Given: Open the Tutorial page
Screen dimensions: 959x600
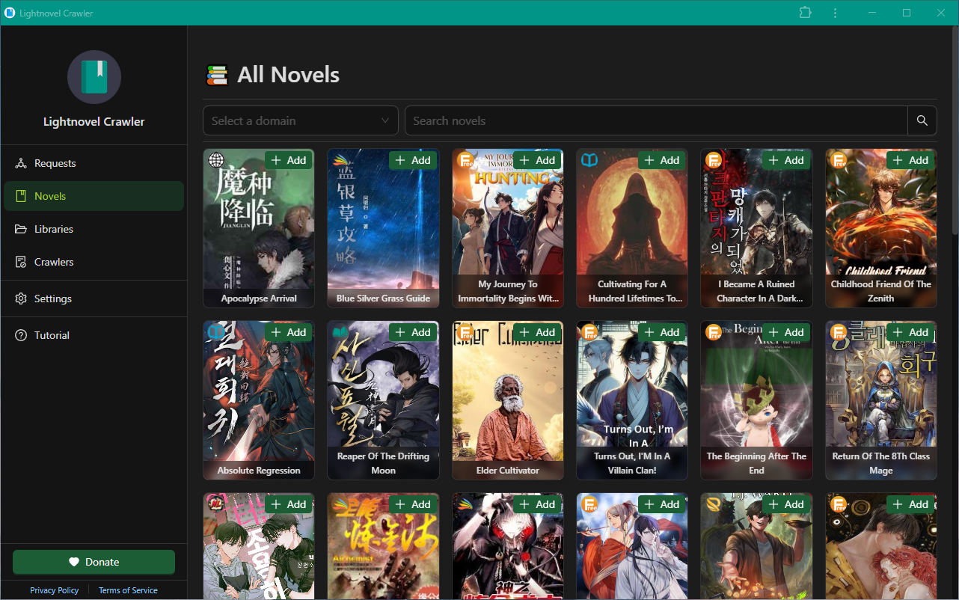Looking at the screenshot, I should coord(94,335).
